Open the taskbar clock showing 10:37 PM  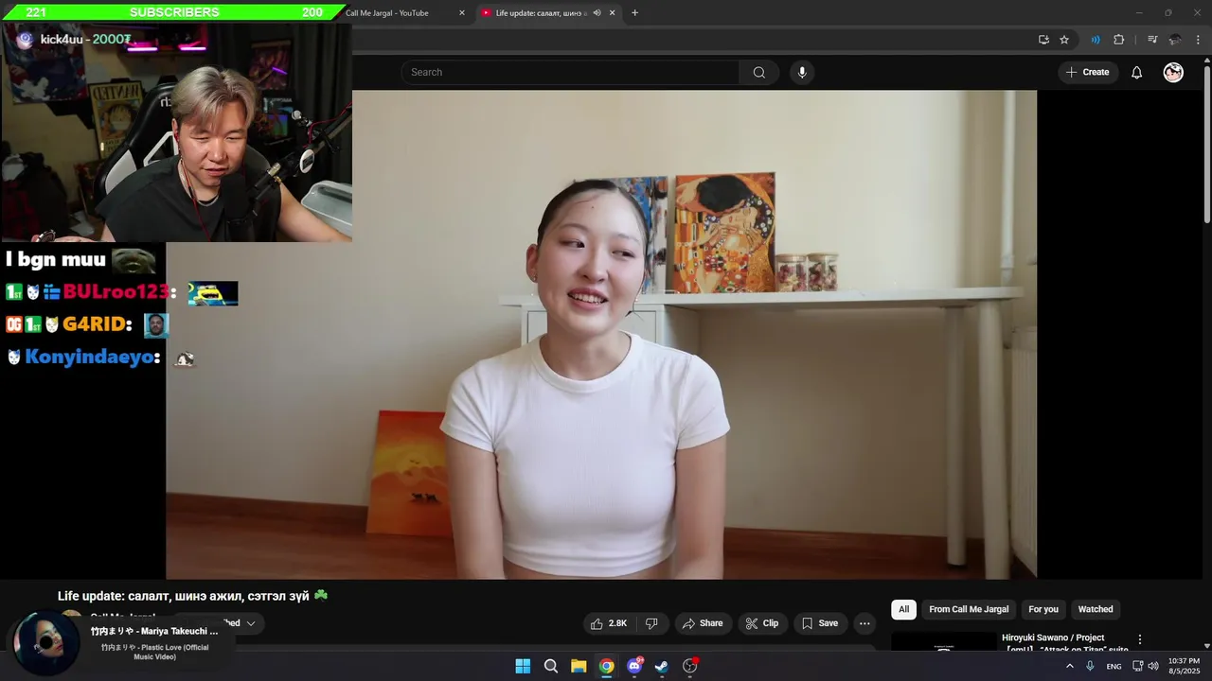[x=1184, y=666]
